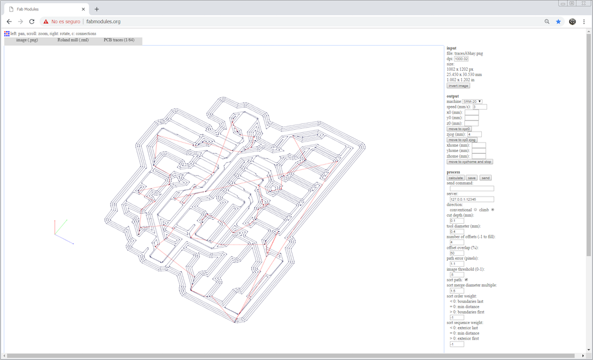Select conventional direction radio button
Viewport: 593px width, 360px height.
(x=475, y=210)
